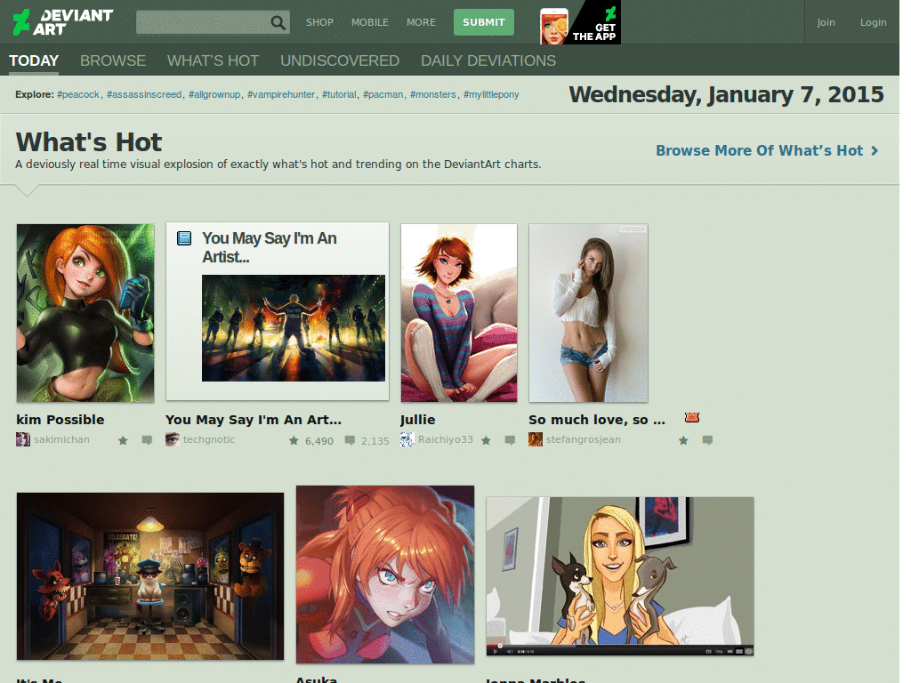The height and width of the screenshot is (683, 911).
Task: Open stefangrosjean artist profile link
Action: point(584,439)
